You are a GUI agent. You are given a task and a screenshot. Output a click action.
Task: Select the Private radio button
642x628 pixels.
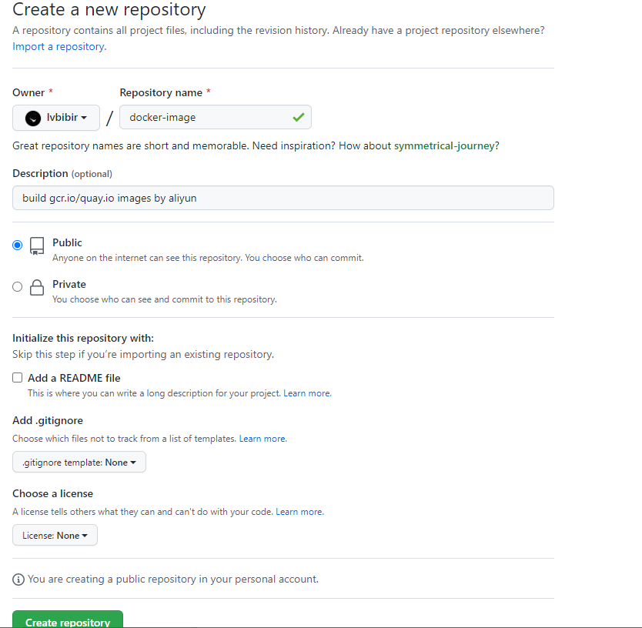point(18,287)
